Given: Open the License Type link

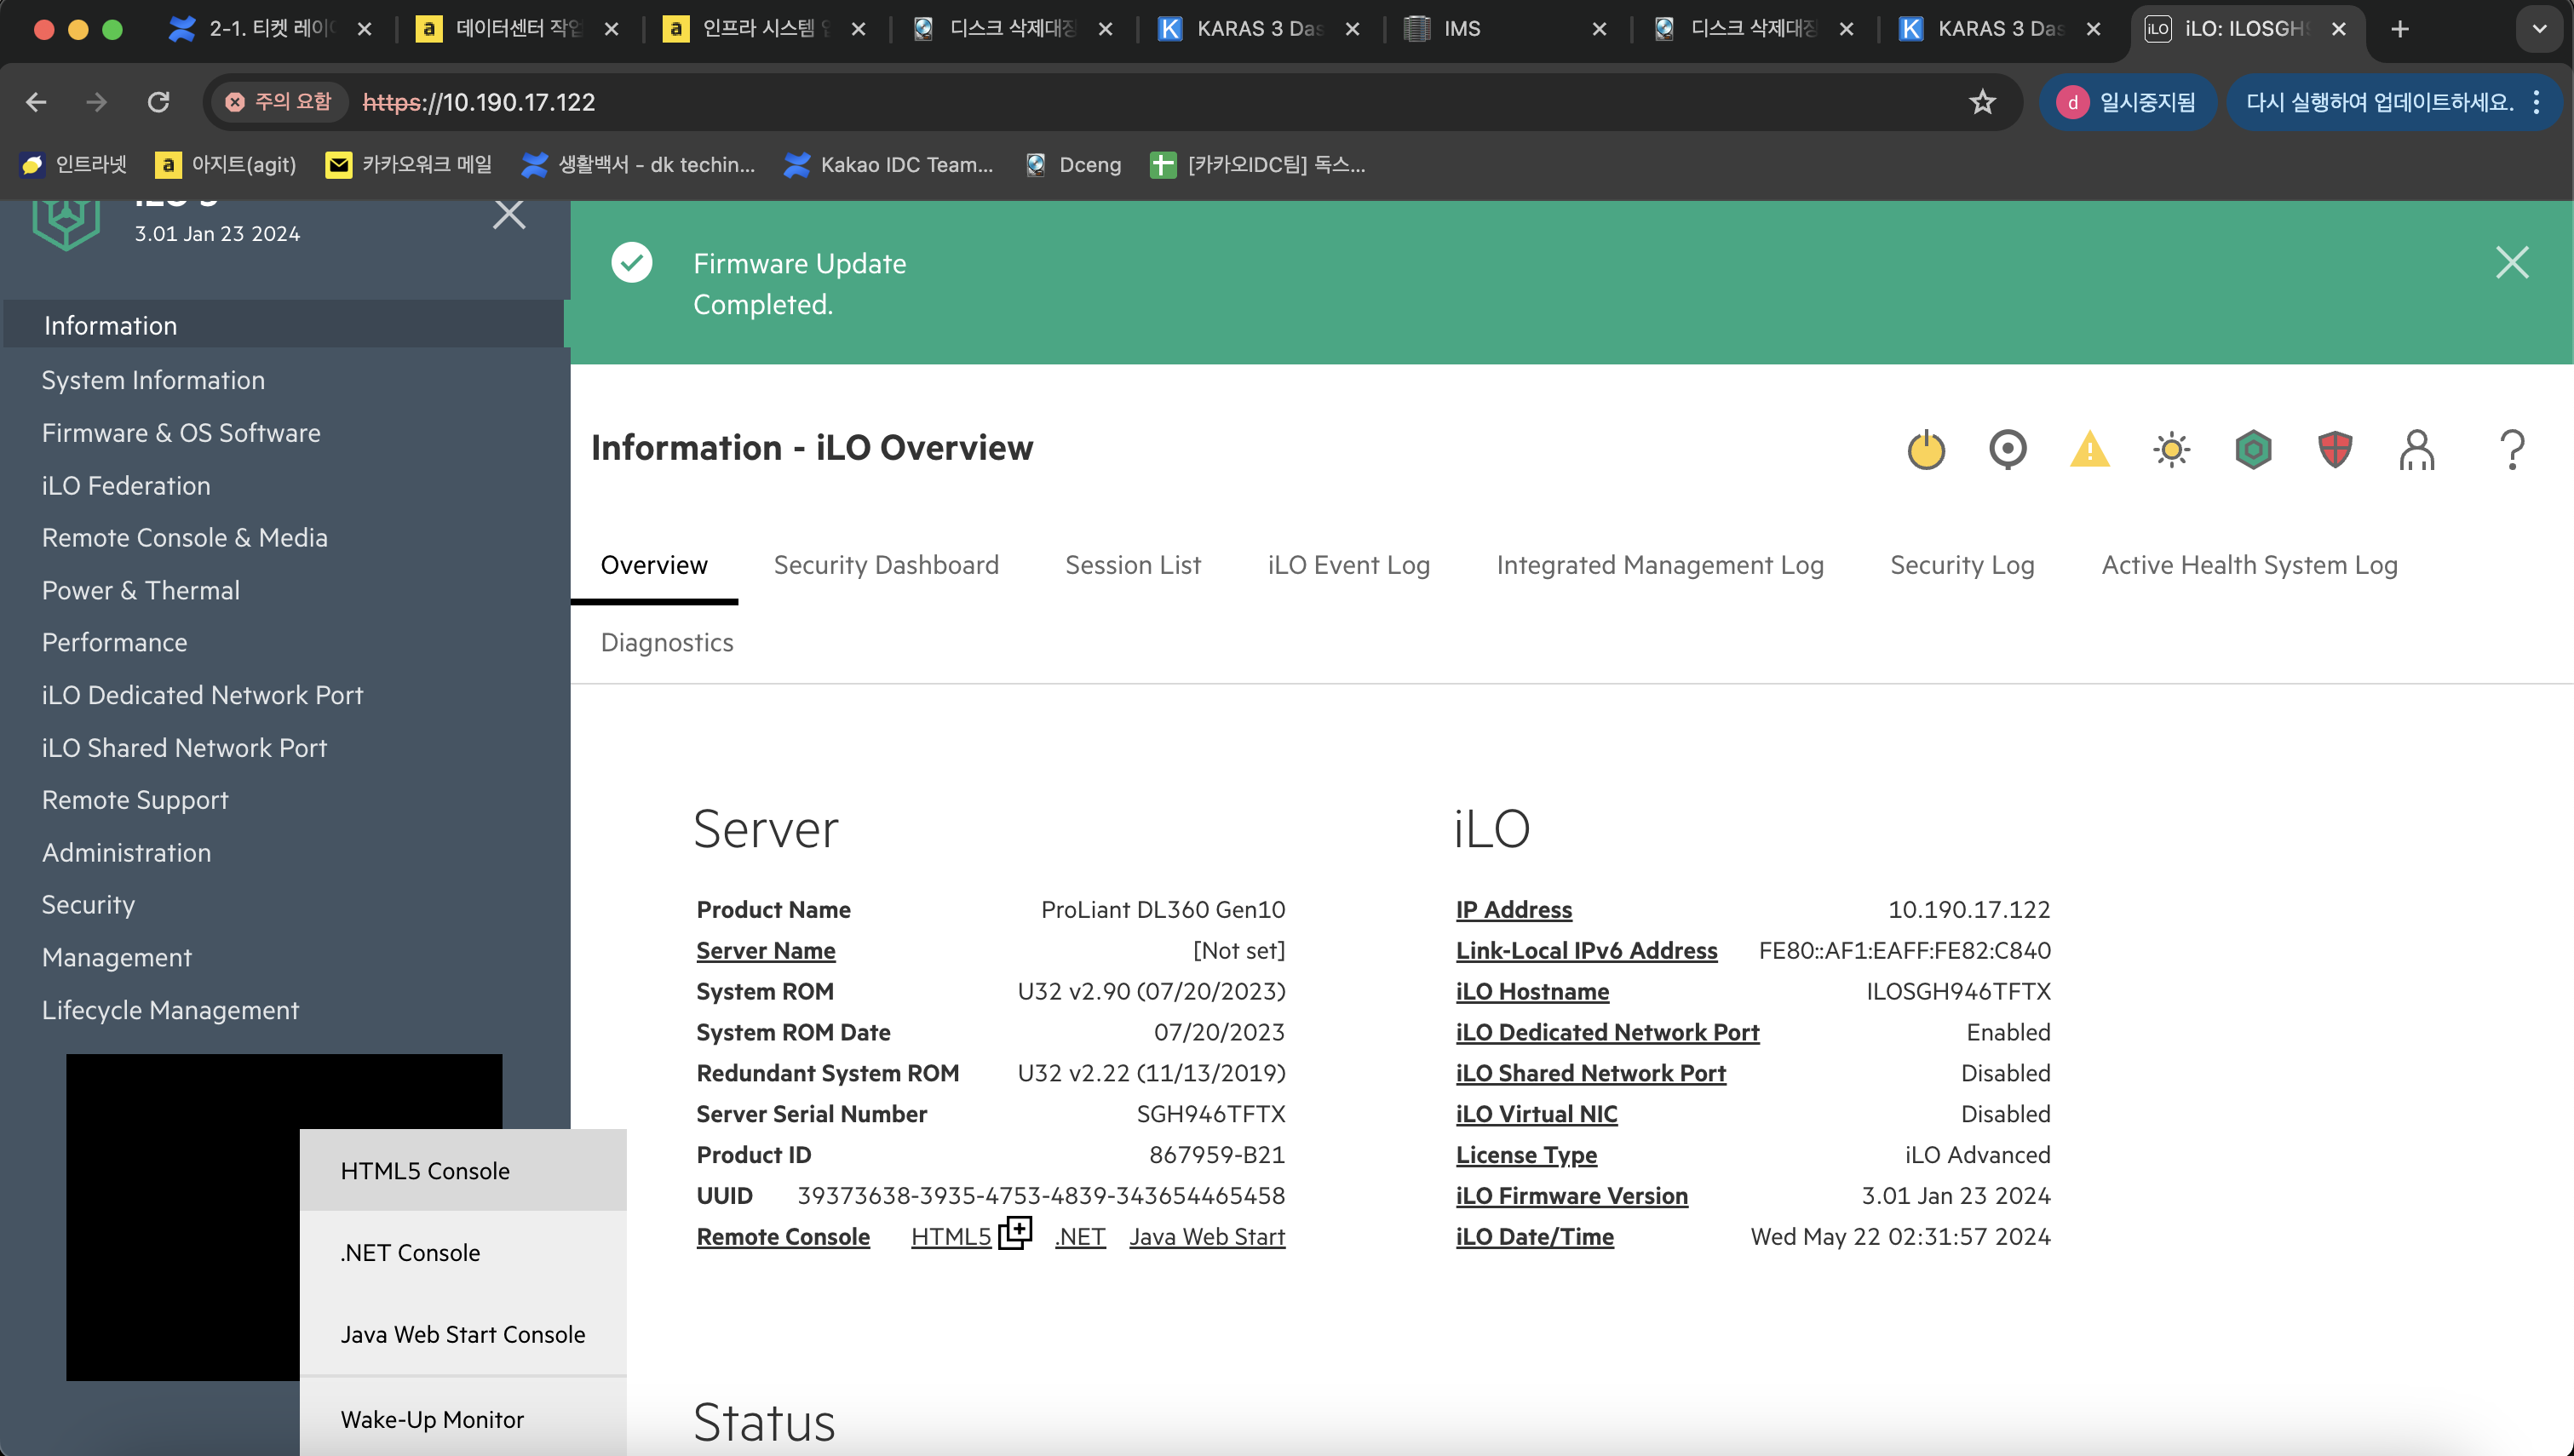Looking at the screenshot, I should coord(1527,1155).
